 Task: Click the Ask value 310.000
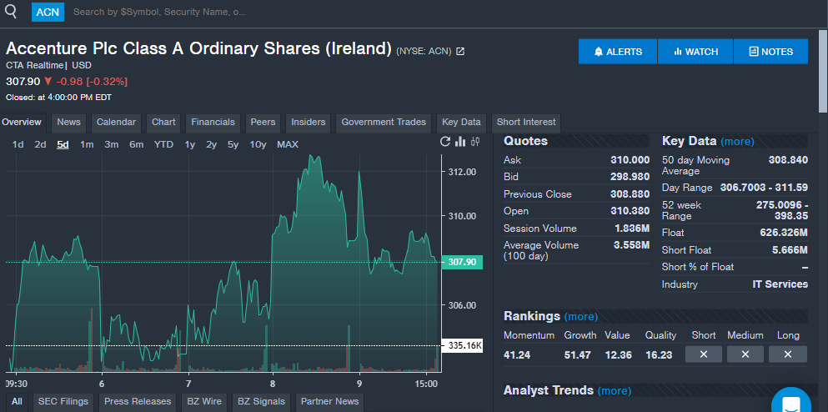(x=630, y=160)
